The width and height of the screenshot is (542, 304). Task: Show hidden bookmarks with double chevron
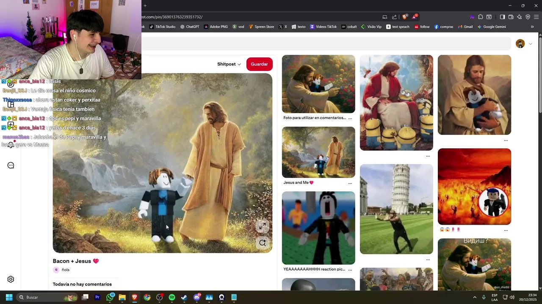click(532, 27)
